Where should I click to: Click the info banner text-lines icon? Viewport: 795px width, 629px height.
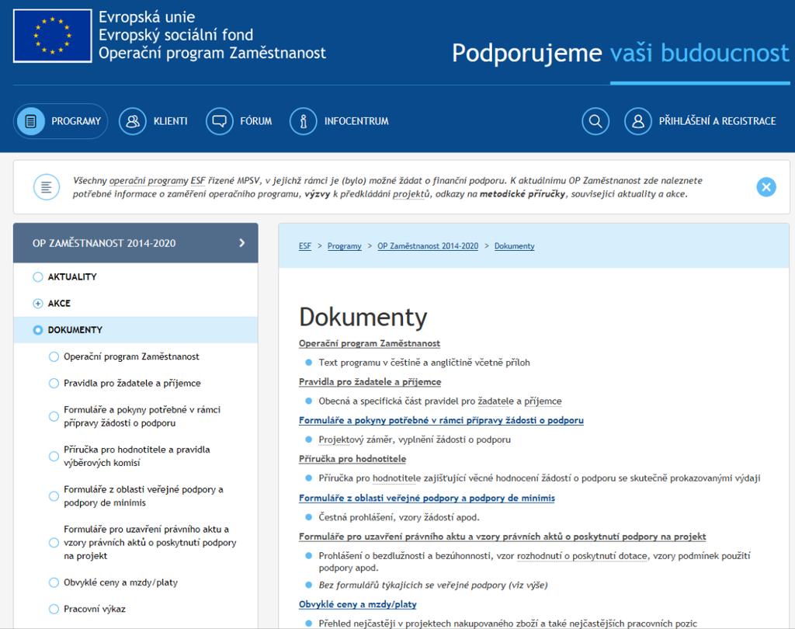[47, 187]
